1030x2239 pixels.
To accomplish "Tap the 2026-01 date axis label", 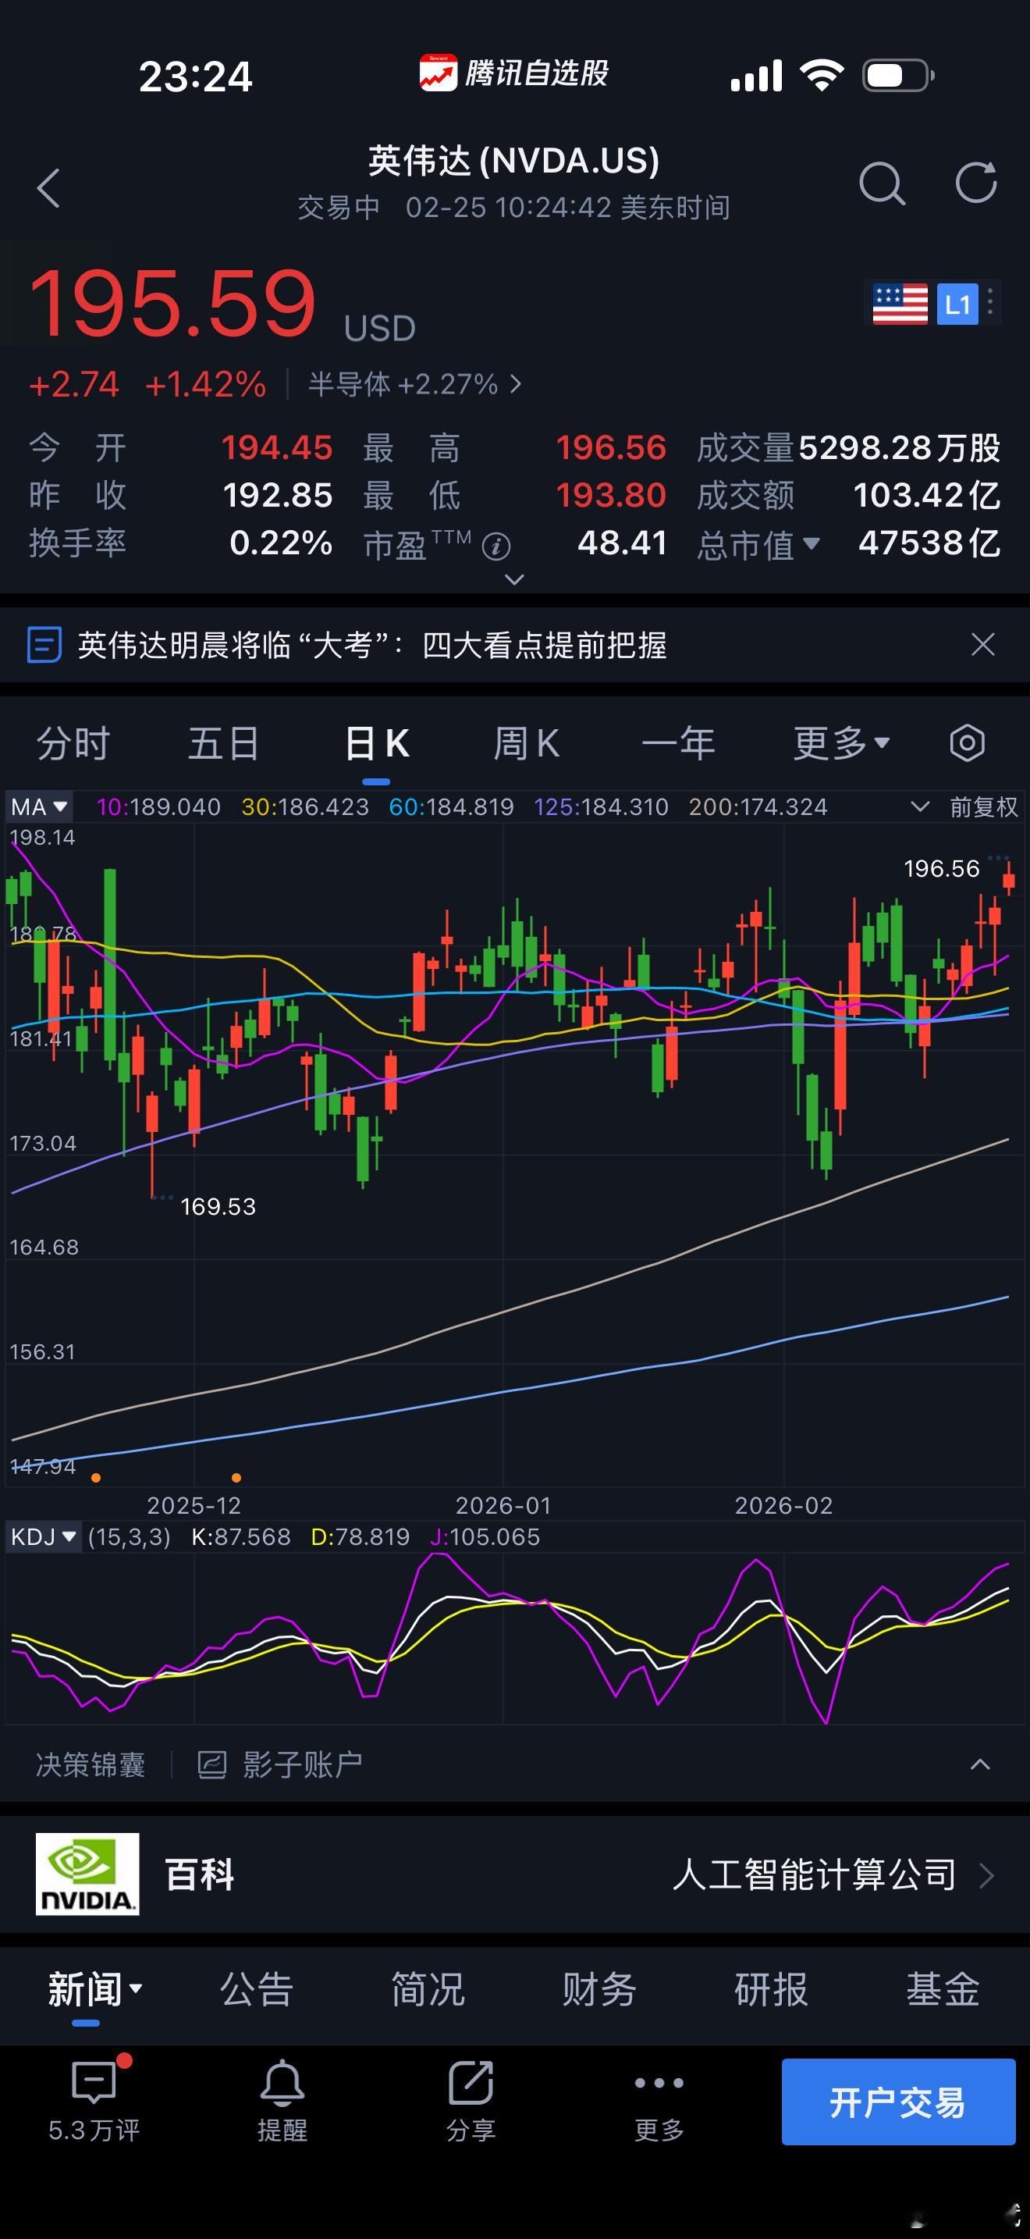I will [x=503, y=1505].
